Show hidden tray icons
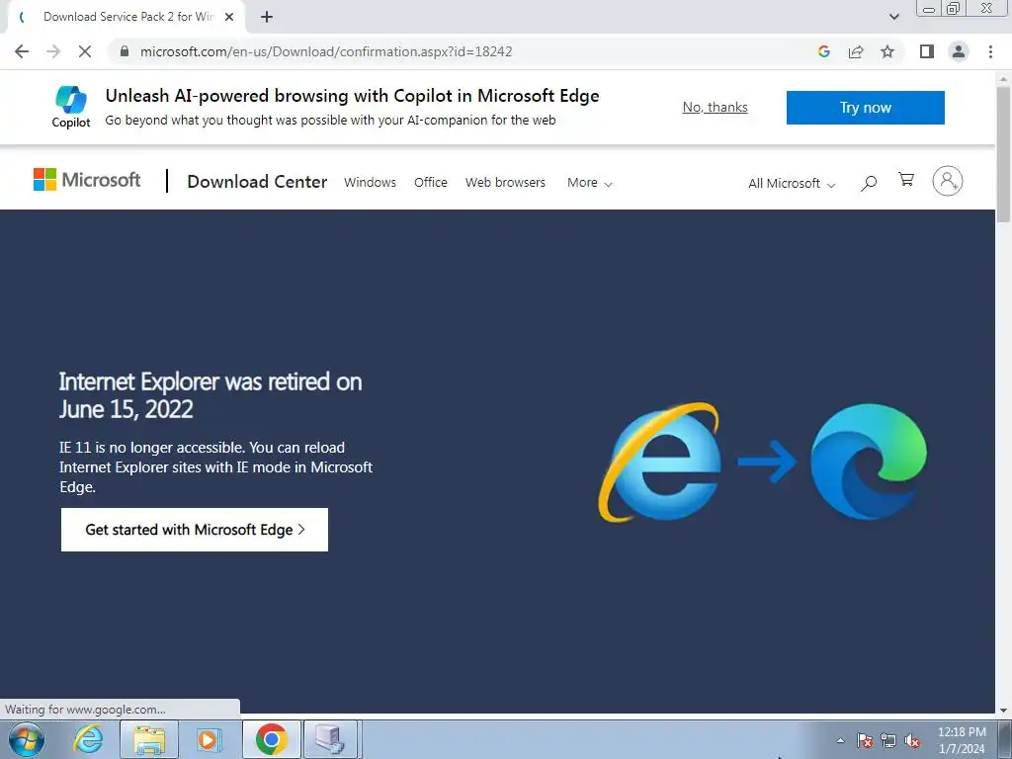Screen dimensions: 1012x759 pyautogui.click(x=840, y=740)
